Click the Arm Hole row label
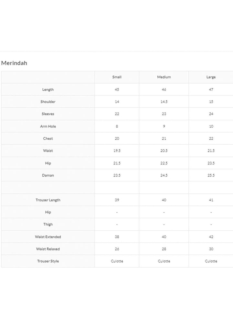This screenshot has height=325, width=233. pos(48,126)
